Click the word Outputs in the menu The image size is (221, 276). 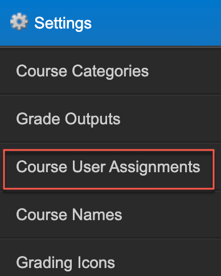tap(93, 119)
